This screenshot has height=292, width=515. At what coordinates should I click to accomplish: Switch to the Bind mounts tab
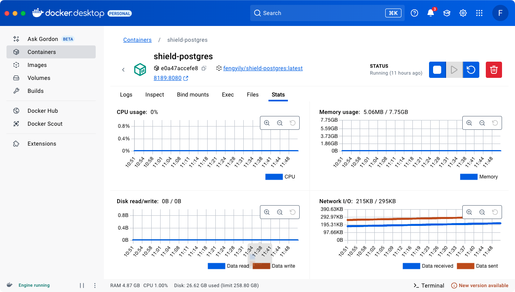pyautogui.click(x=193, y=94)
